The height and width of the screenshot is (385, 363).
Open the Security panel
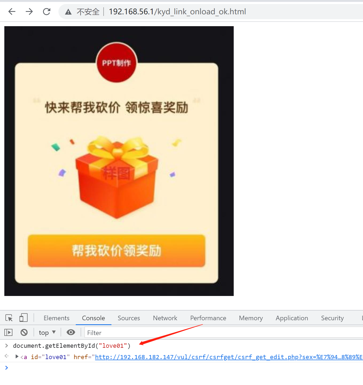point(332,318)
